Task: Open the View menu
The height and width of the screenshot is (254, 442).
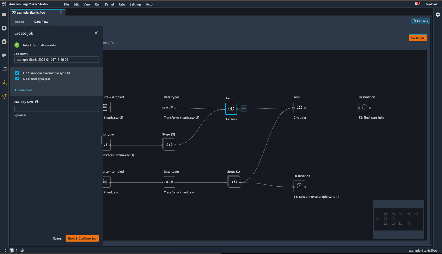Action: (87, 4)
